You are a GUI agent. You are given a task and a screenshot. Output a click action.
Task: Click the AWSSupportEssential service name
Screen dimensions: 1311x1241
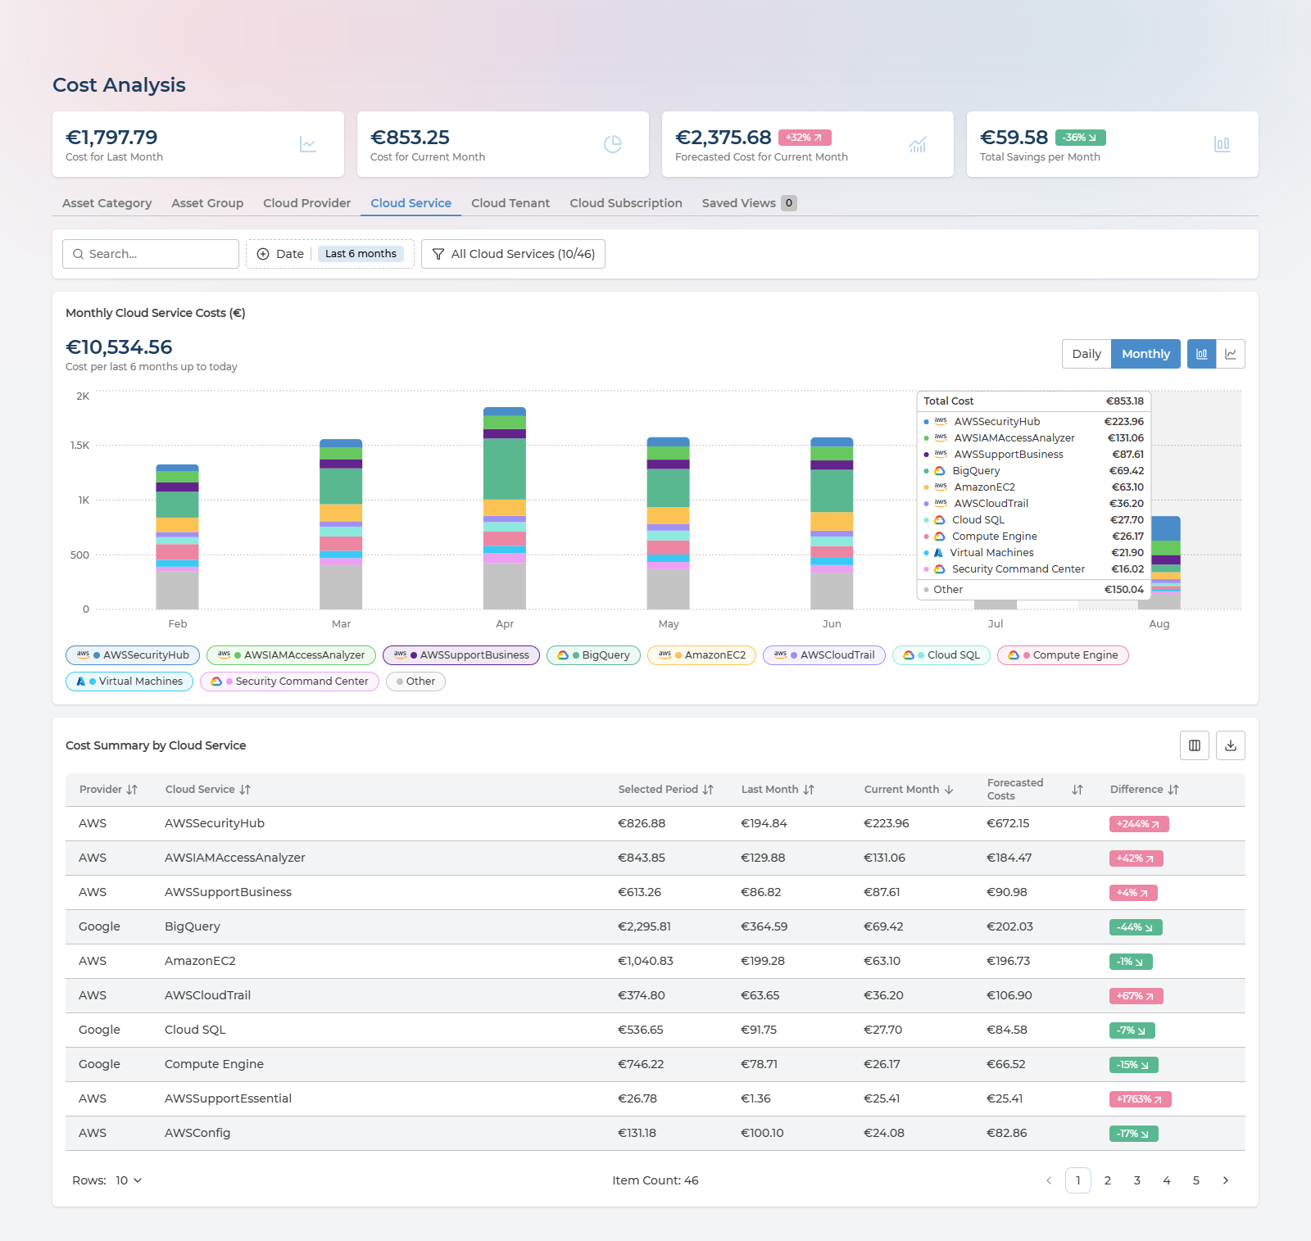pyautogui.click(x=228, y=1098)
